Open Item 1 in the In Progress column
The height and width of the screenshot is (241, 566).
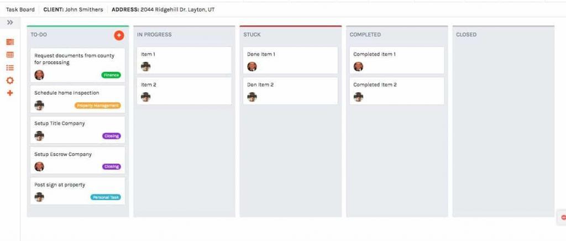coord(184,60)
